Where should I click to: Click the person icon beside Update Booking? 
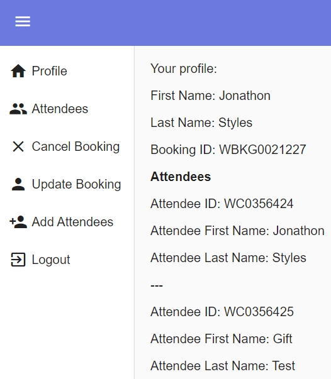tap(18, 184)
